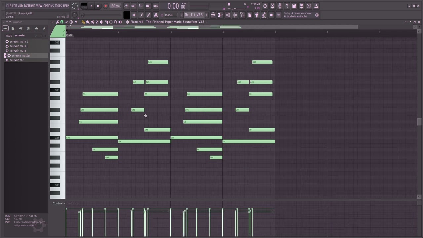
Task: Open the plugin picker plug icon
Action: point(257,15)
